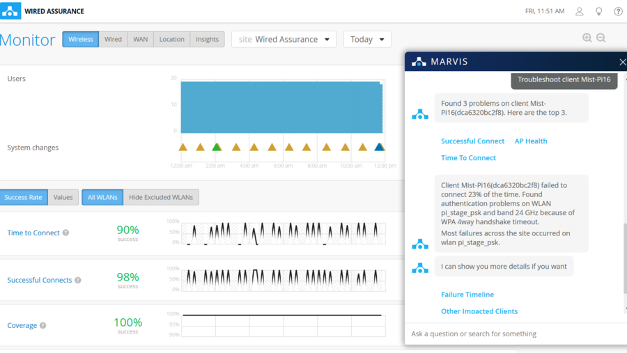Switch to Values view
This screenshot has width=627, height=353.
(63, 197)
